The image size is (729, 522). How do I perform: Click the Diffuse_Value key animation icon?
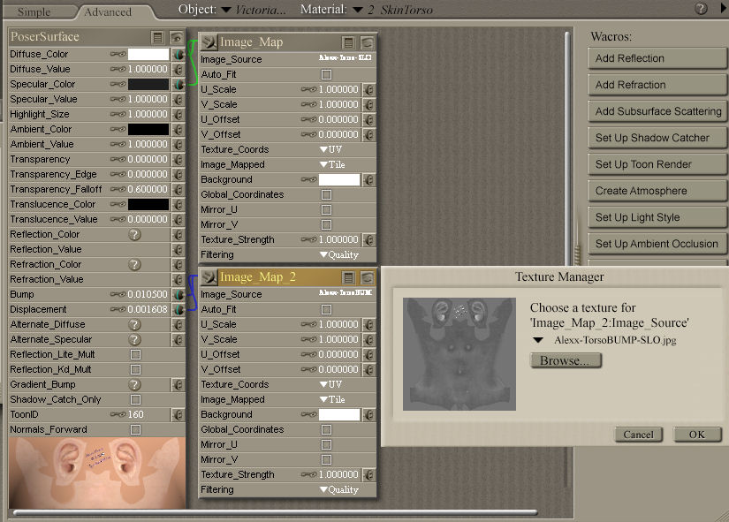click(117, 69)
